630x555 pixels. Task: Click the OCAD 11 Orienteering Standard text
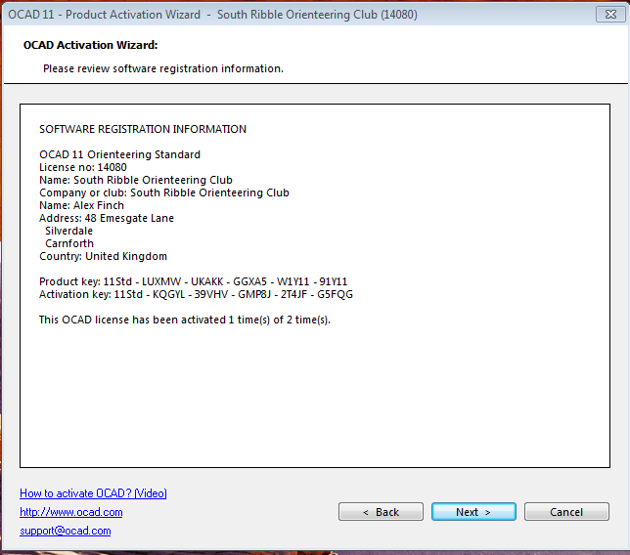pyautogui.click(x=119, y=154)
